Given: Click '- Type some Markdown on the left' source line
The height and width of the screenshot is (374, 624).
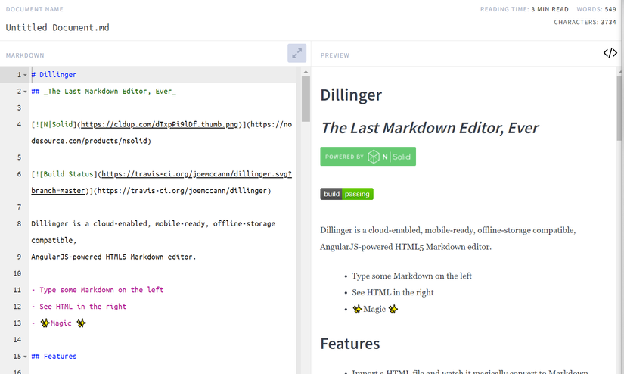Looking at the screenshot, I should pyautogui.click(x=98, y=290).
